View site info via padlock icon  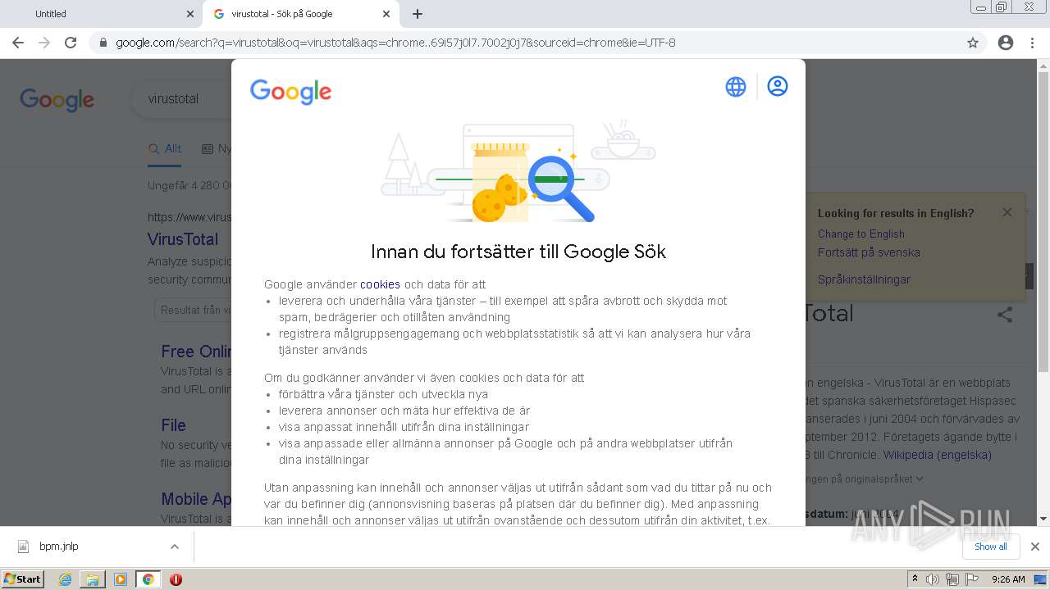tap(103, 43)
